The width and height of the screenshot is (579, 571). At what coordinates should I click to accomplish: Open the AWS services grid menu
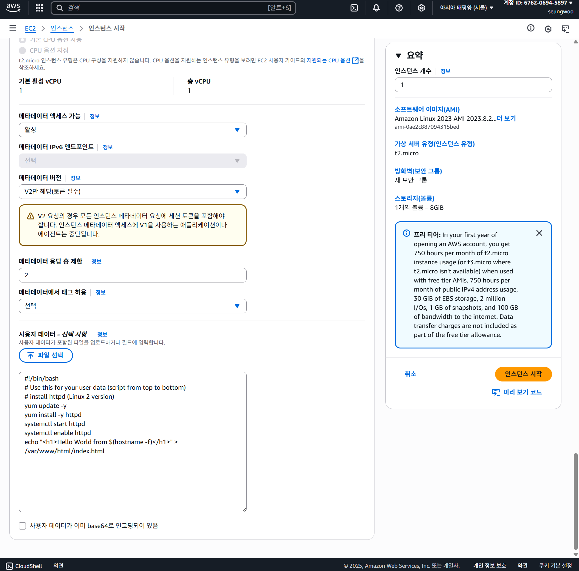coord(39,8)
